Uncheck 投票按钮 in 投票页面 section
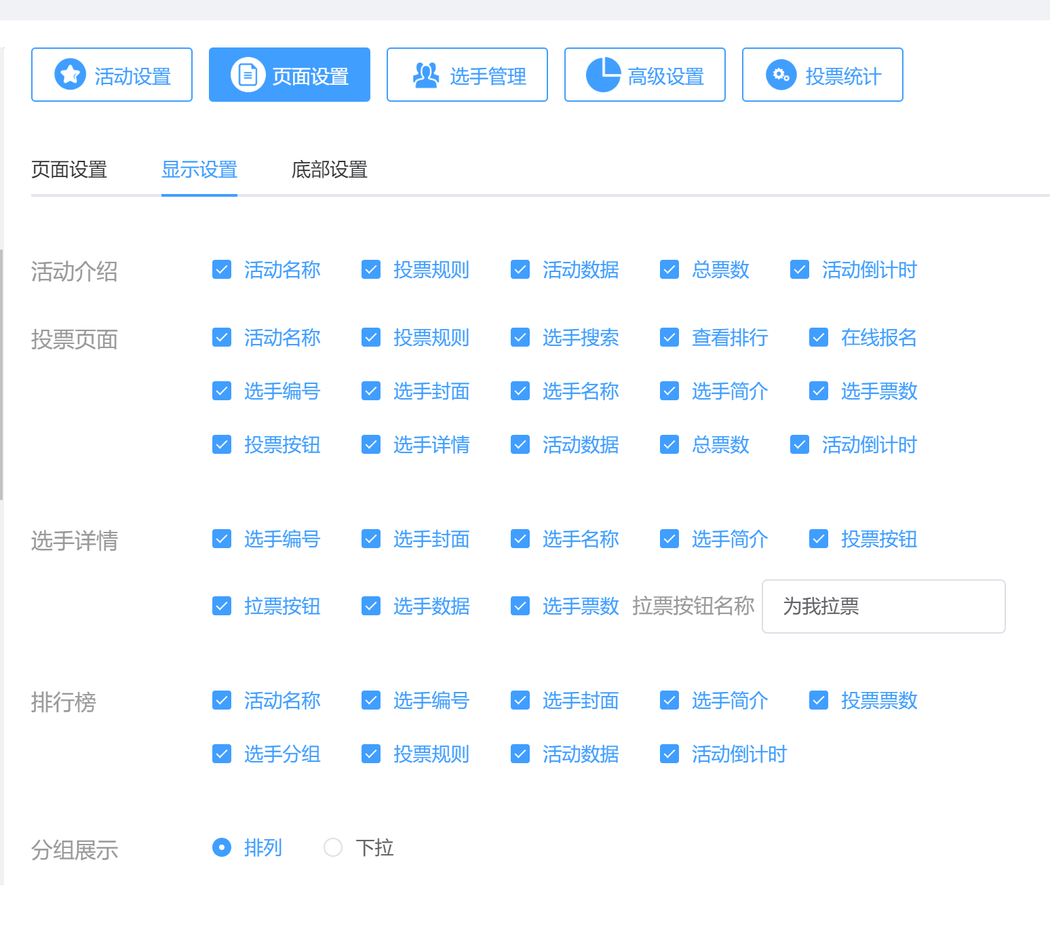 tap(222, 444)
